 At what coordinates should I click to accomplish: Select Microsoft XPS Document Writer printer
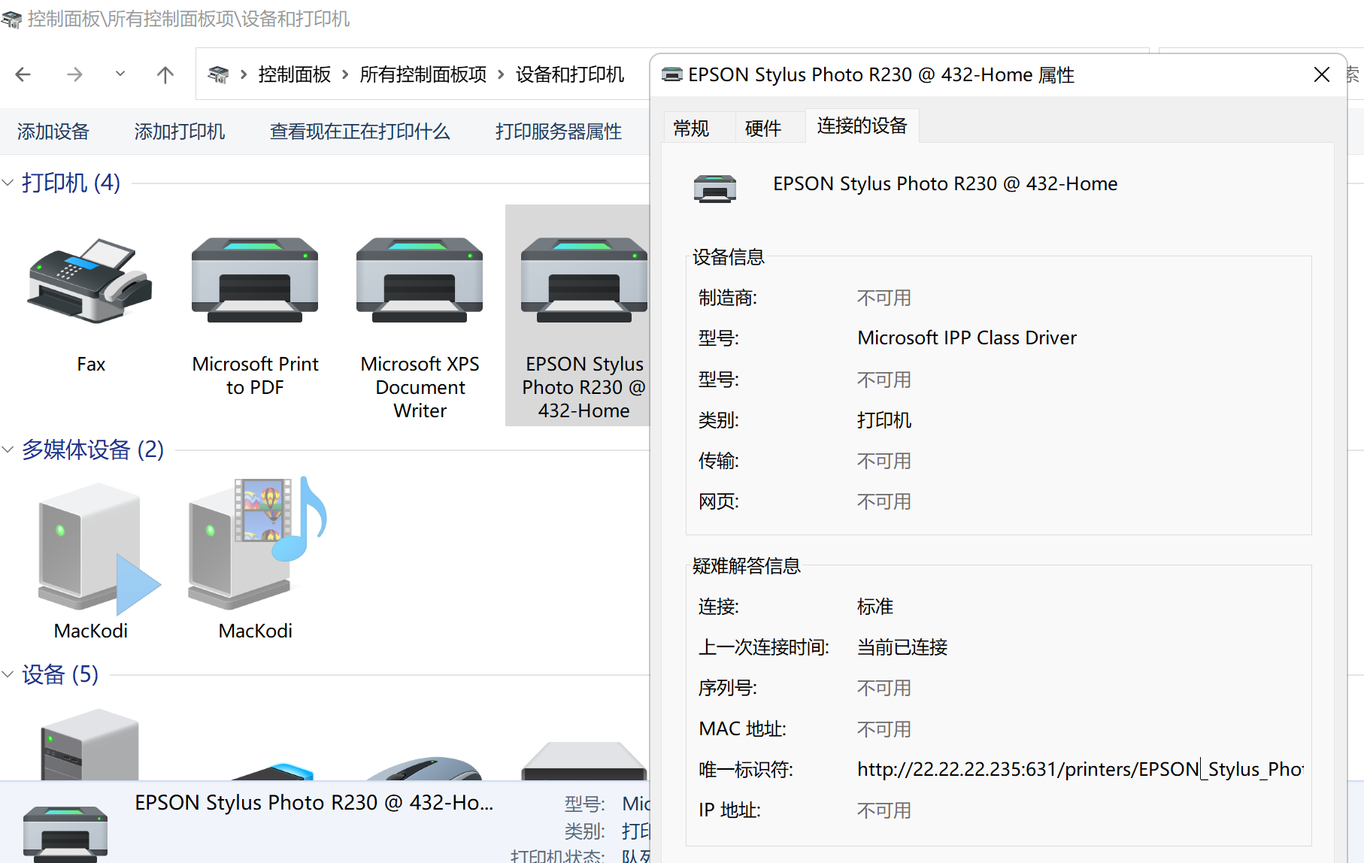click(x=420, y=281)
